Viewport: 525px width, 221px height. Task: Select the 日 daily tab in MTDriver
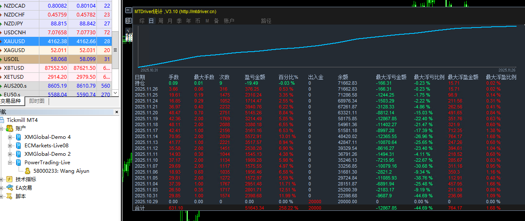click(x=151, y=21)
